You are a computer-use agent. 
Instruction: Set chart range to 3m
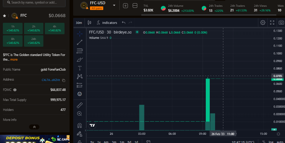[114, 142]
